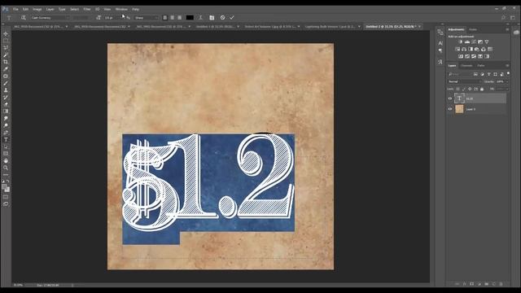Open the Filter menu
521x293 pixels.
pos(87,9)
